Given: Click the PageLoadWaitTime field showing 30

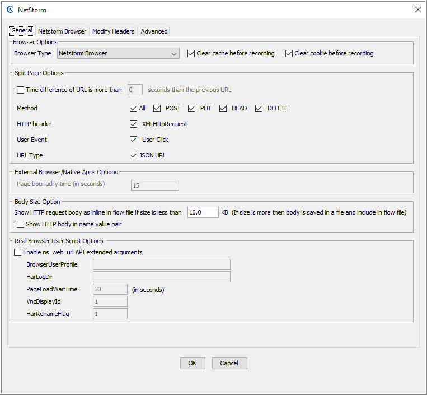Looking at the screenshot, I should point(110,289).
